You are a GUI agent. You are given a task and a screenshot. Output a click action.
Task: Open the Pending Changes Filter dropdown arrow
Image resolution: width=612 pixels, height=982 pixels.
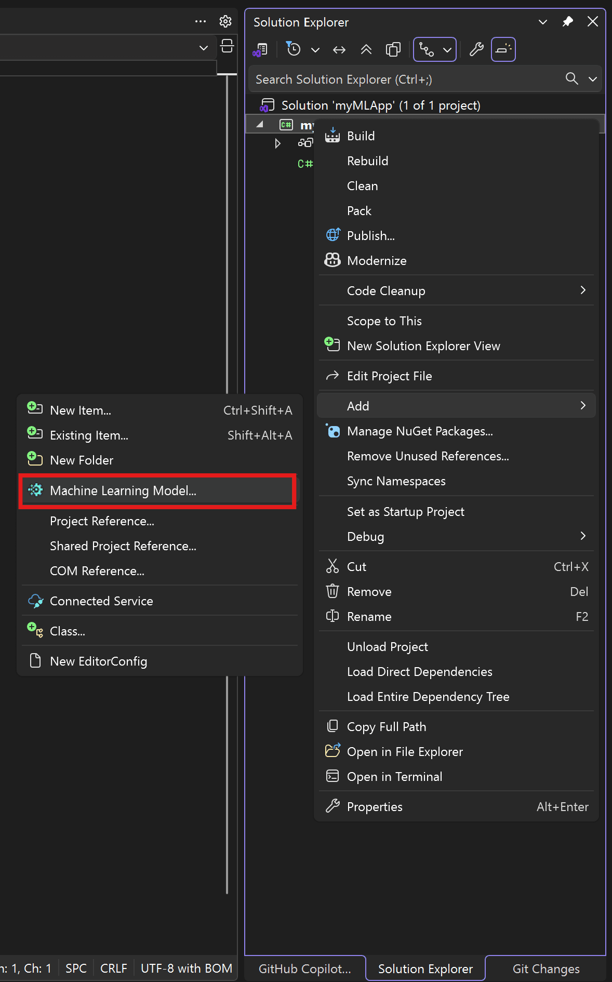click(315, 50)
